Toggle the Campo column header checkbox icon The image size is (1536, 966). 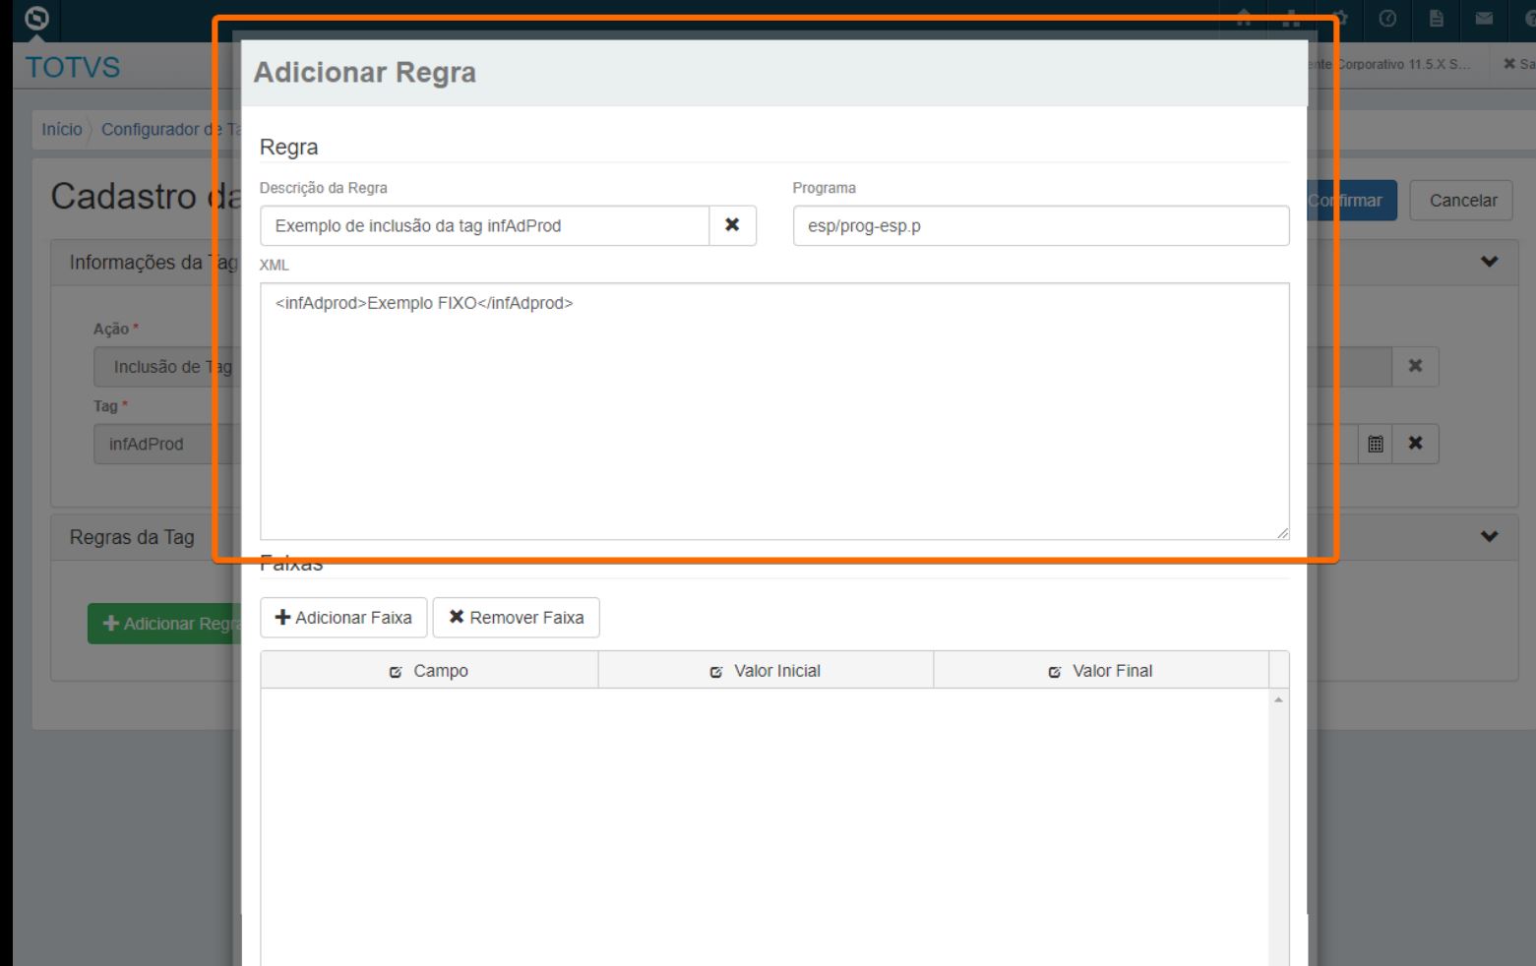pos(396,672)
